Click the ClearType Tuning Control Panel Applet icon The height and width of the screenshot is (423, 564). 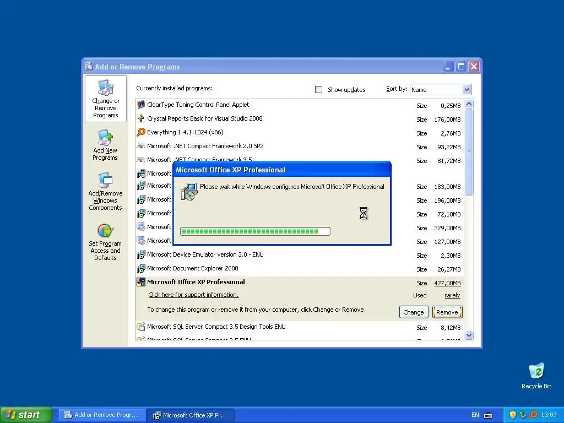[x=141, y=105]
